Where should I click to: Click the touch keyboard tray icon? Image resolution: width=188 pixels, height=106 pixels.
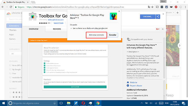pyautogui.click(x=161, y=103)
